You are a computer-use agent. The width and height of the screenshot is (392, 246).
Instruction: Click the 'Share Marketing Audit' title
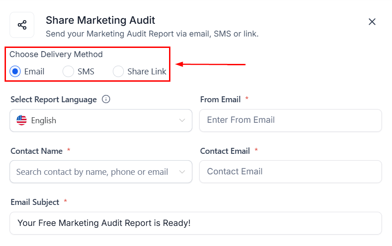click(x=100, y=20)
